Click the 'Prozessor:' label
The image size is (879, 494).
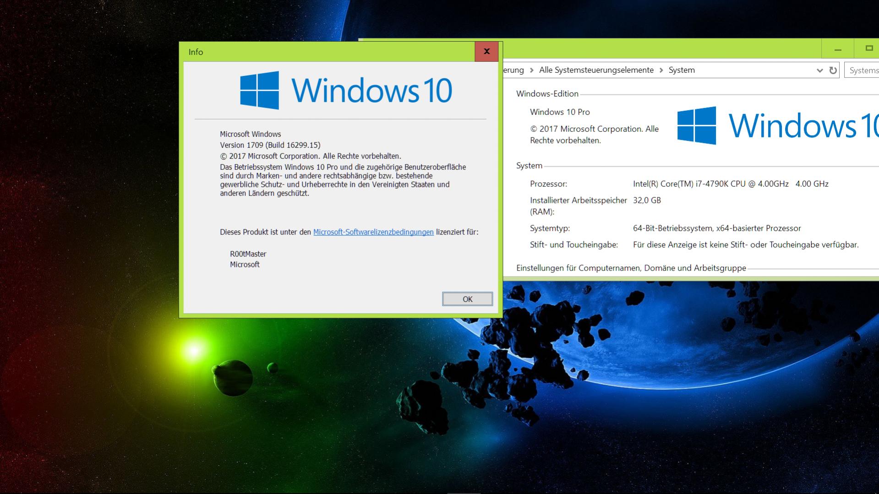pyautogui.click(x=548, y=184)
